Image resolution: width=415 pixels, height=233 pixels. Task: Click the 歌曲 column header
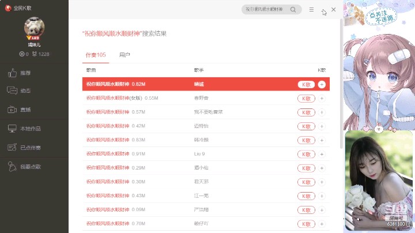(91, 70)
